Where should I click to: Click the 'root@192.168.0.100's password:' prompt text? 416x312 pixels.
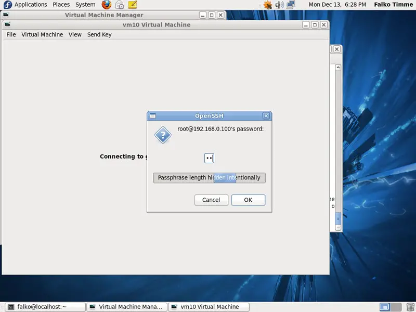(x=220, y=129)
